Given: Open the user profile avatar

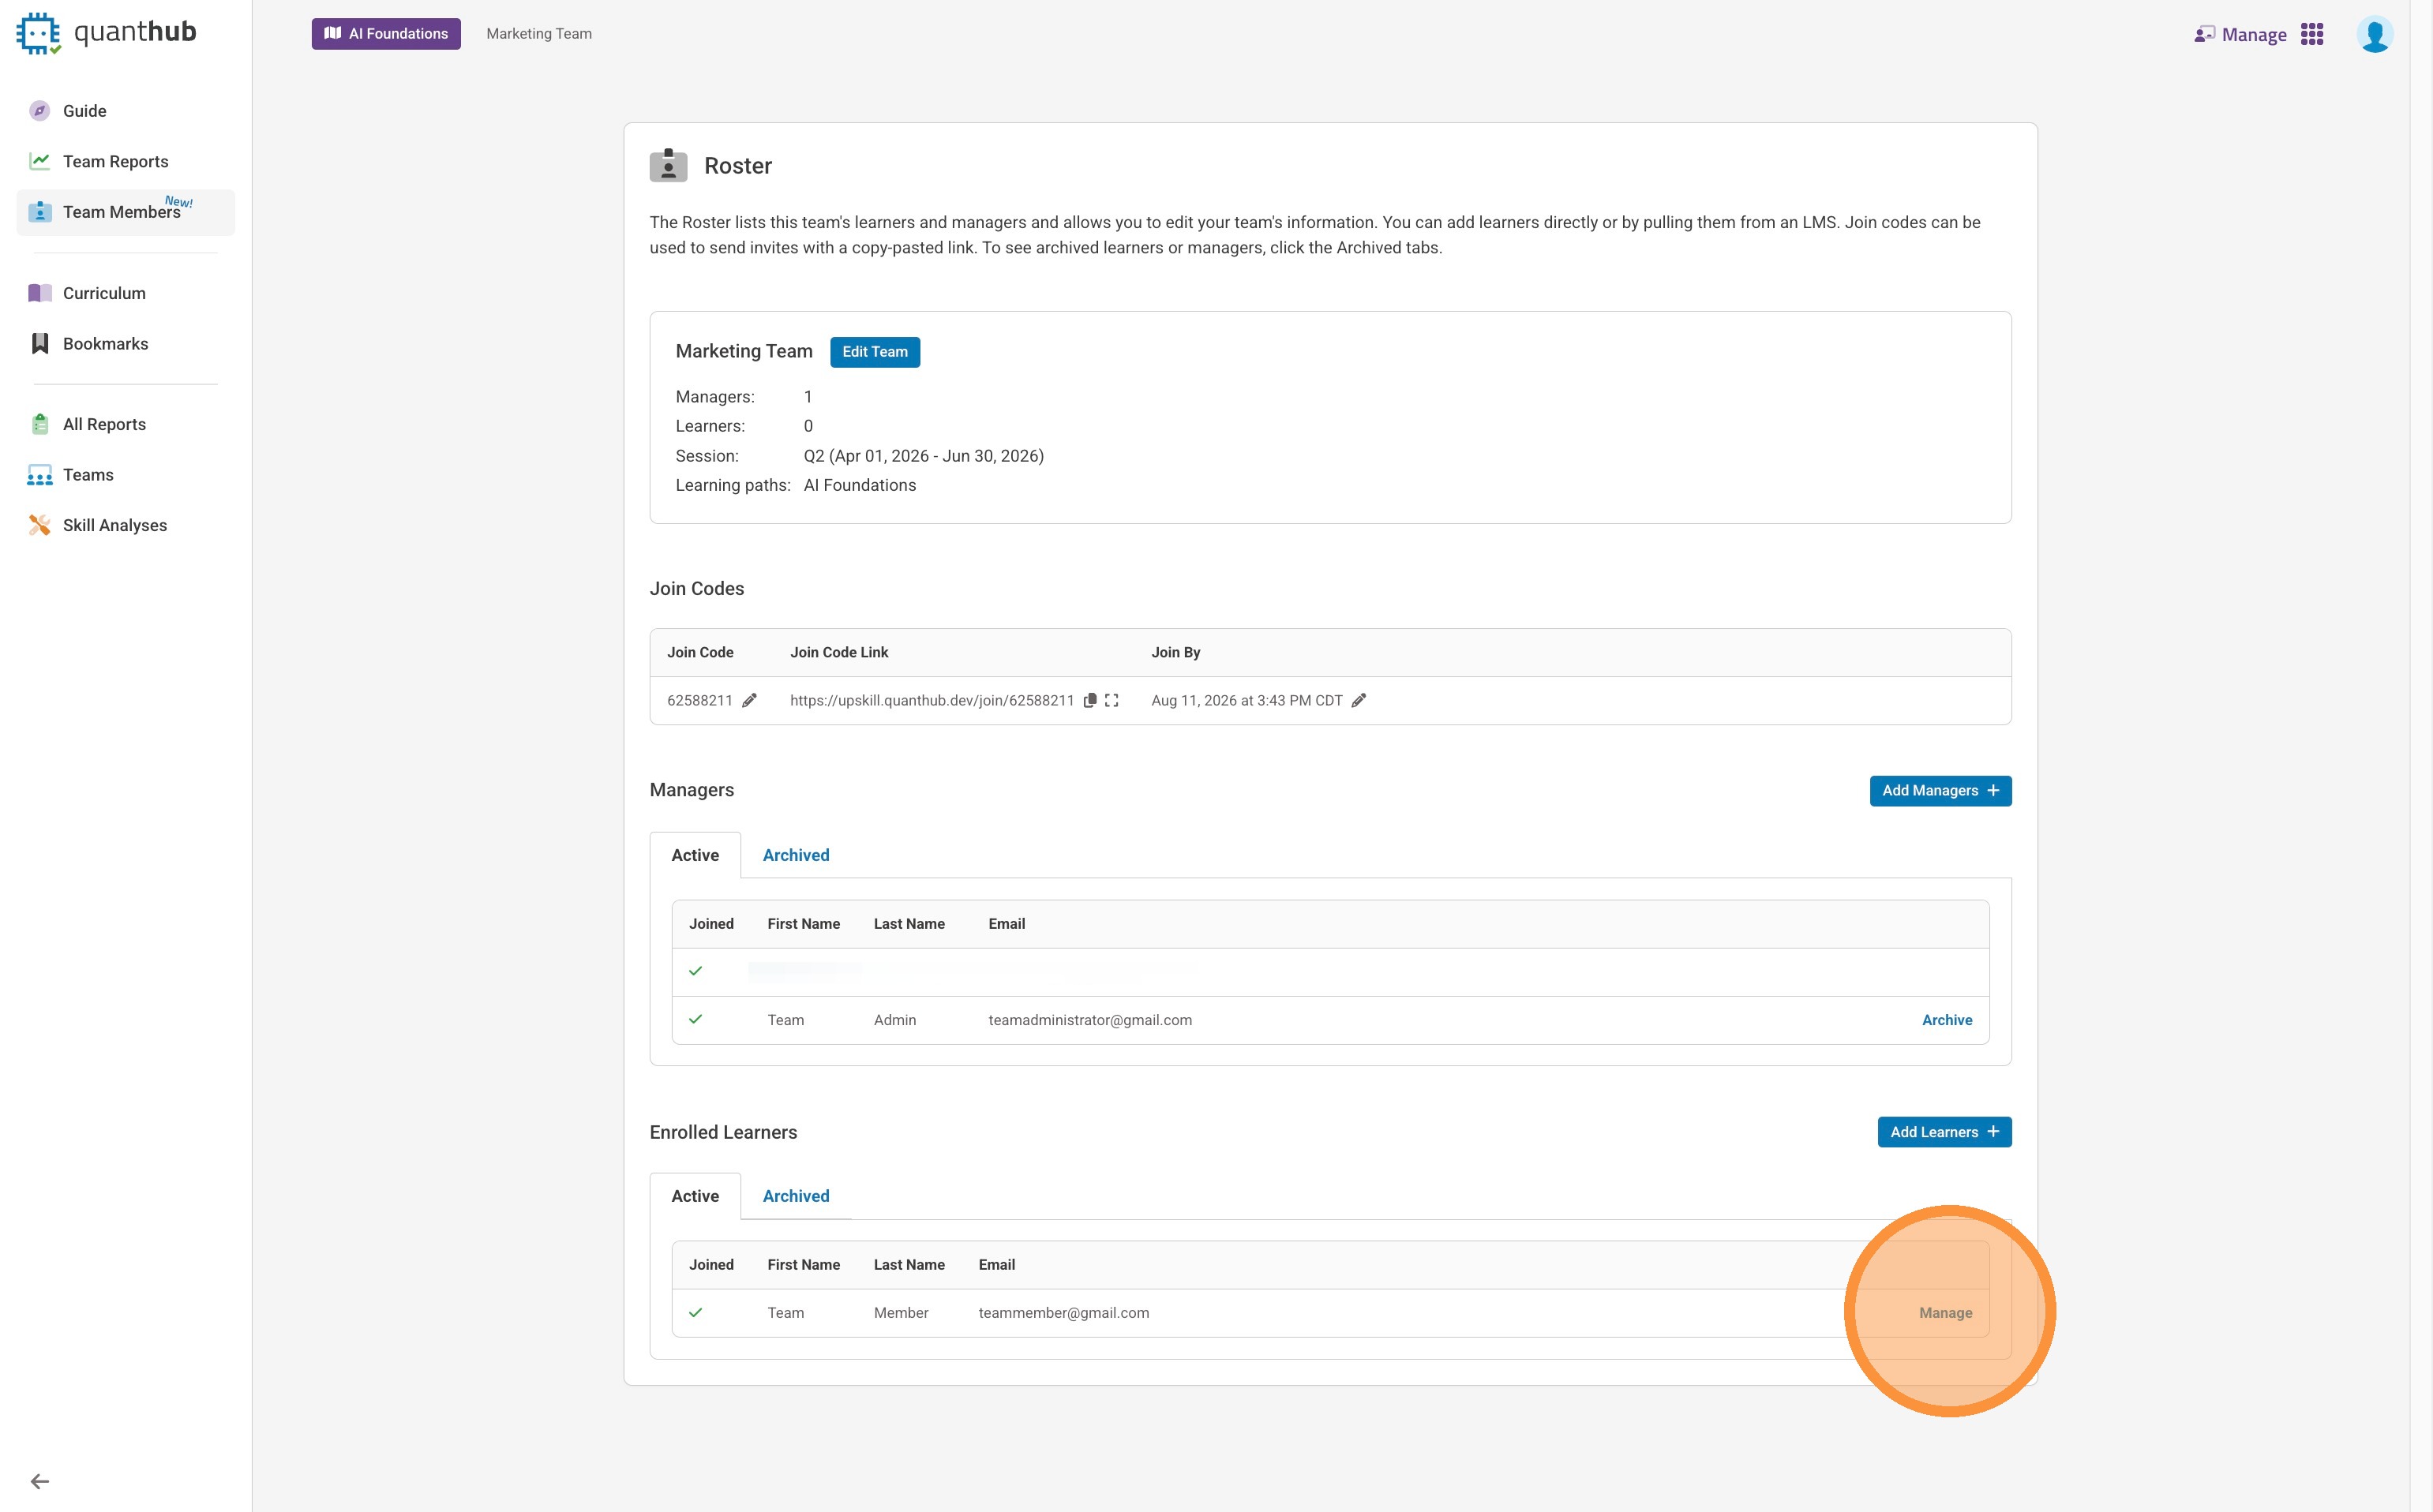Looking at the screenshot, I should click(x=2374, y=35).
